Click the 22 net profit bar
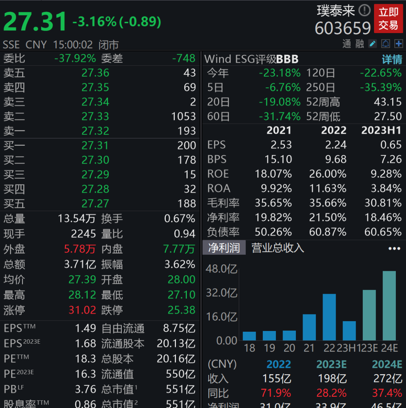This screenshot has height=408, width=406. [329, 317]
